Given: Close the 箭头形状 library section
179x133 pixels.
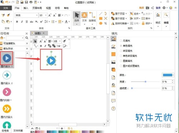Looking at the screenshot, I should (x=27, y=49).
